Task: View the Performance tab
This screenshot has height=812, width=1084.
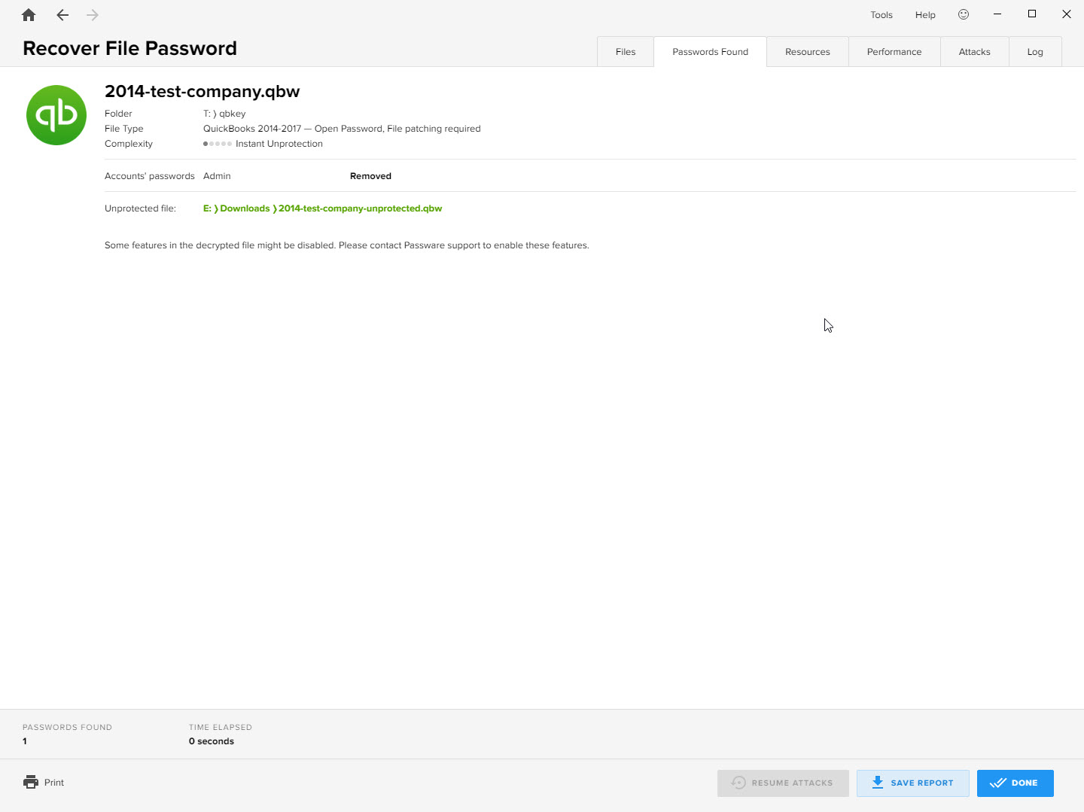Action: [894, 52]
